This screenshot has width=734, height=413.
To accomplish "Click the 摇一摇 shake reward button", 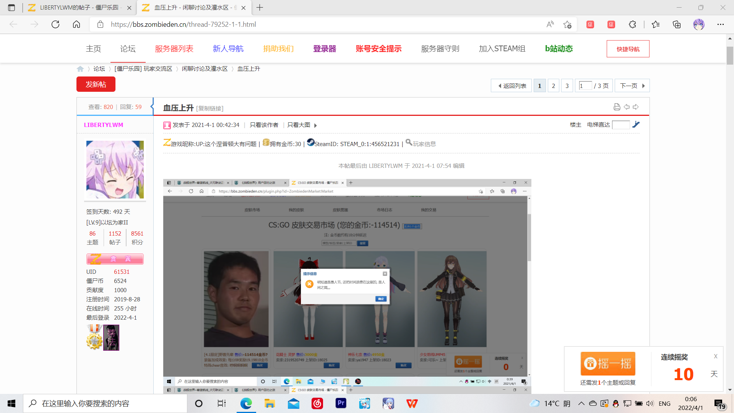I will 608,364.
